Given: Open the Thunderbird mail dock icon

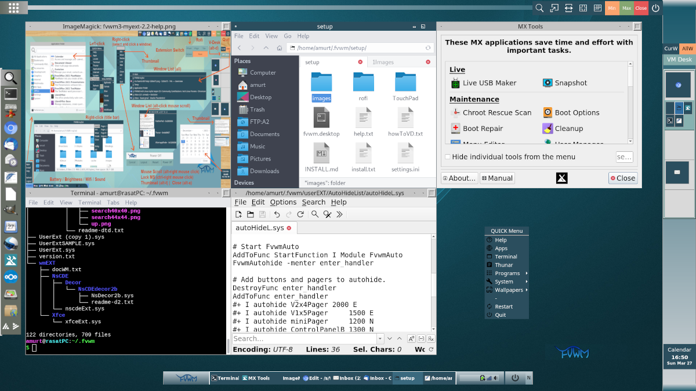Looking at the screenshot, I should coord(10,144).
